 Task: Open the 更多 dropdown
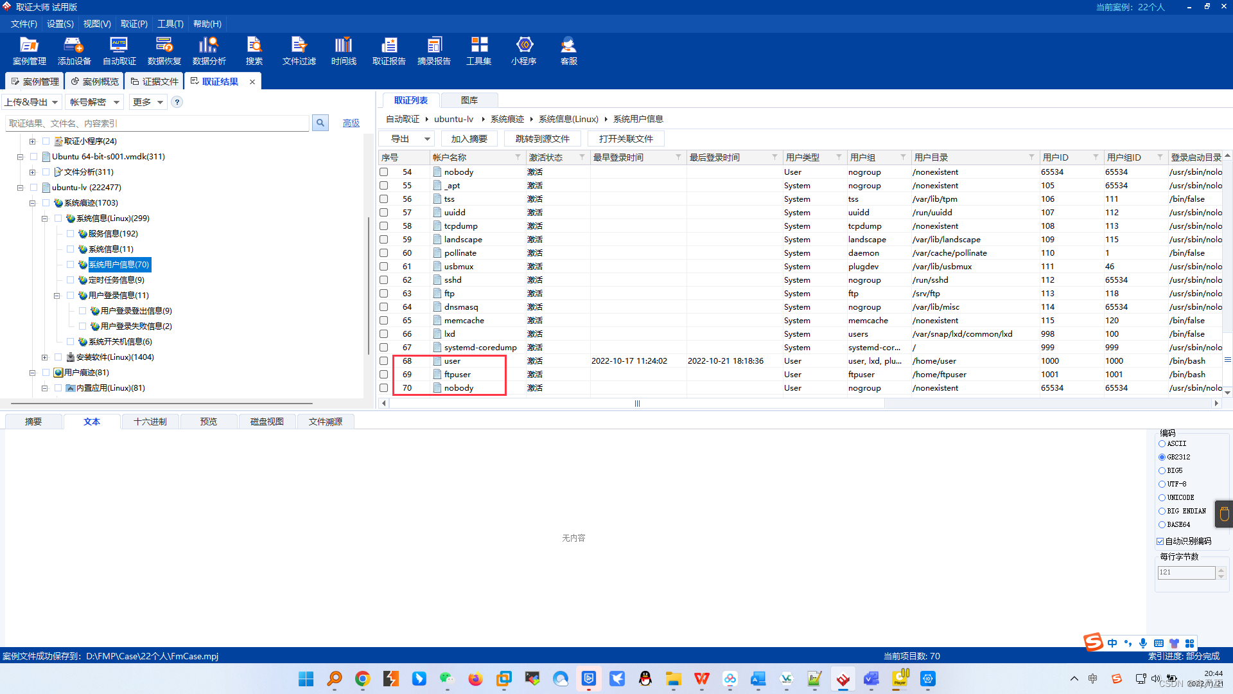click(148, 102)
